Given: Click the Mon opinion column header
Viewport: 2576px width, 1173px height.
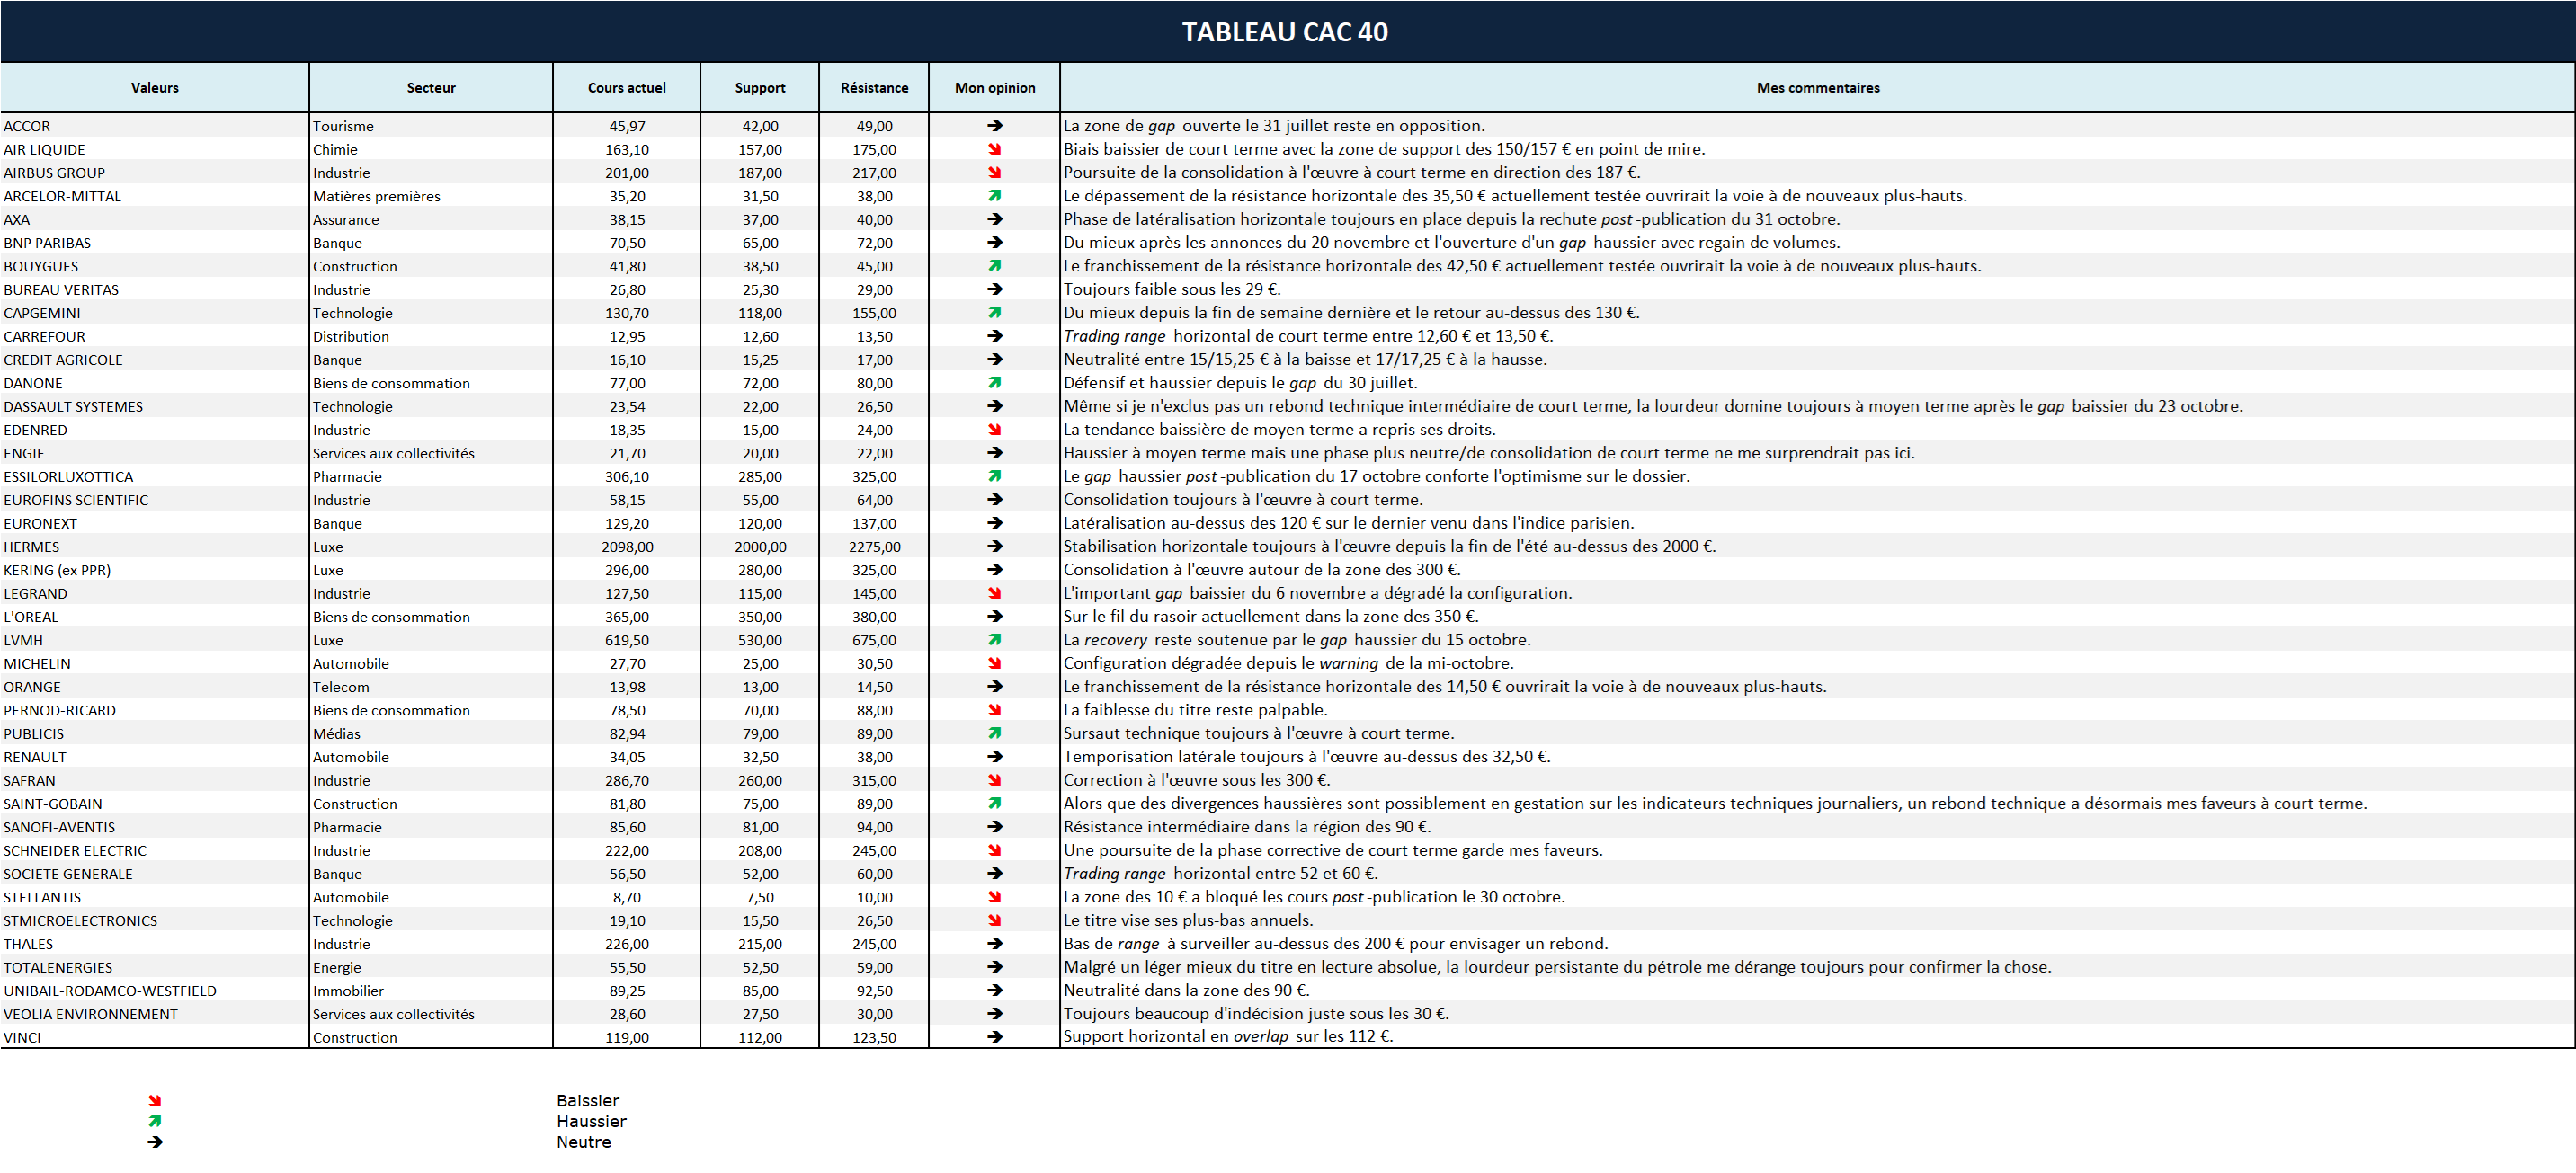Looking at the screenshot, I should [x=994, y=88].
